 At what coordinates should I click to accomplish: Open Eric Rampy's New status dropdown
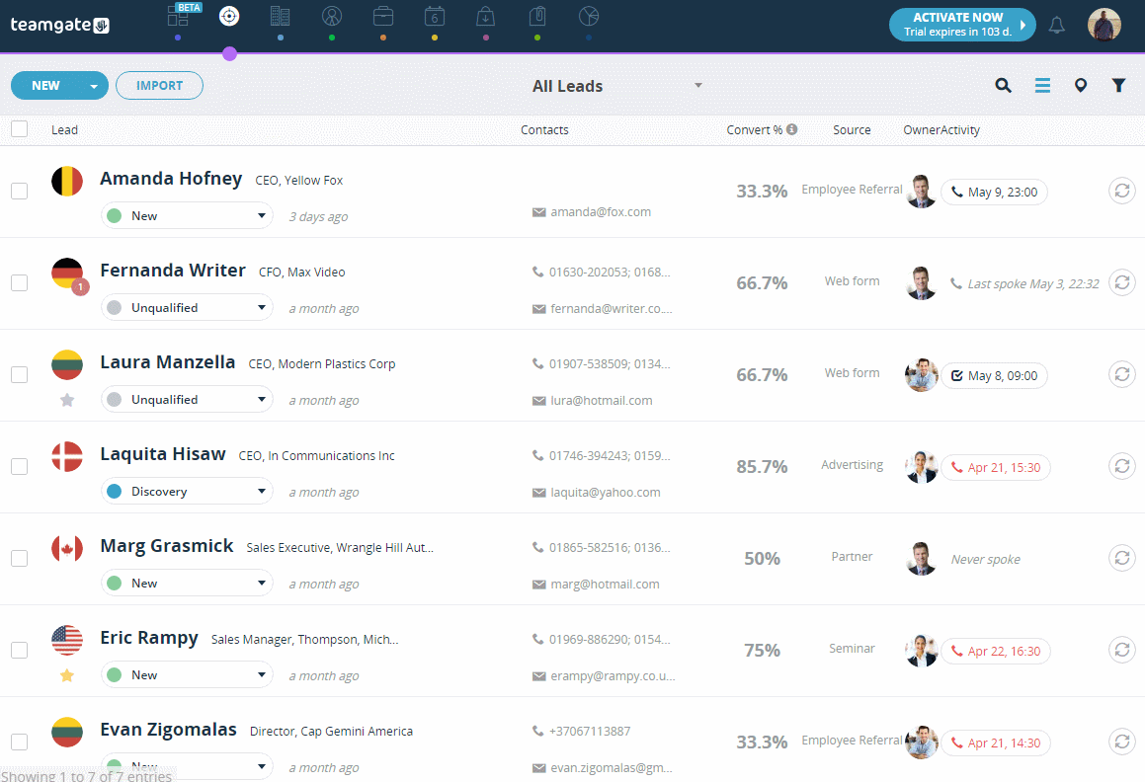(x=187, y=675)
